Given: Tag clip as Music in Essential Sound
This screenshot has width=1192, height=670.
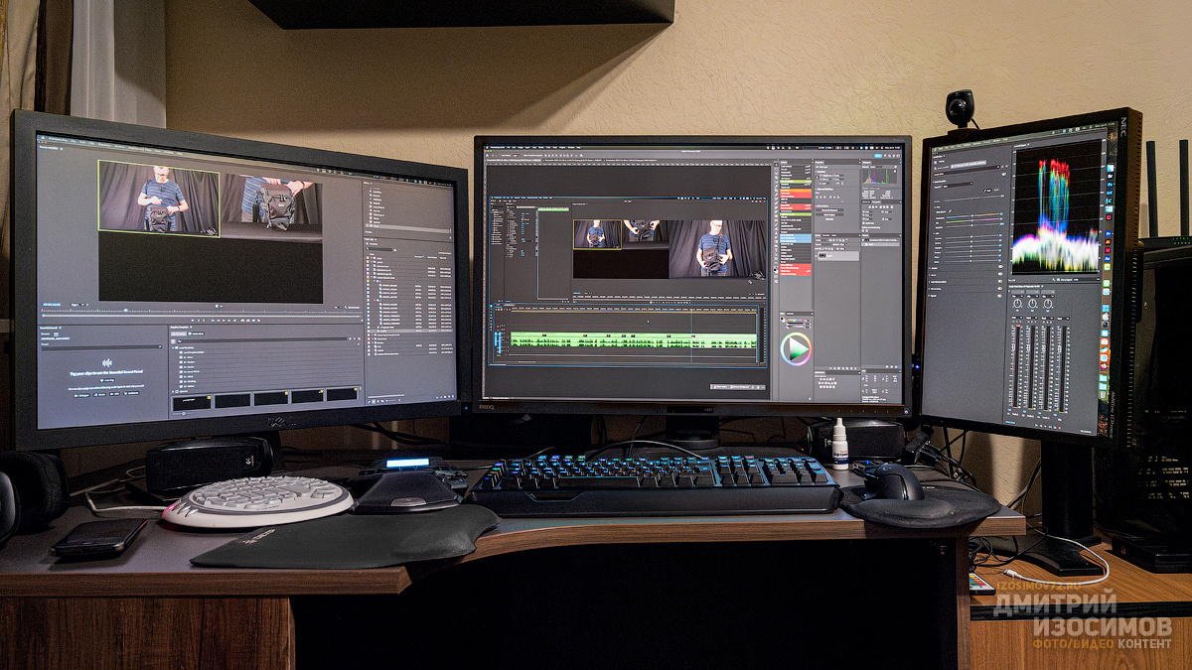Looking at the screenshot, I should [99, 395].
